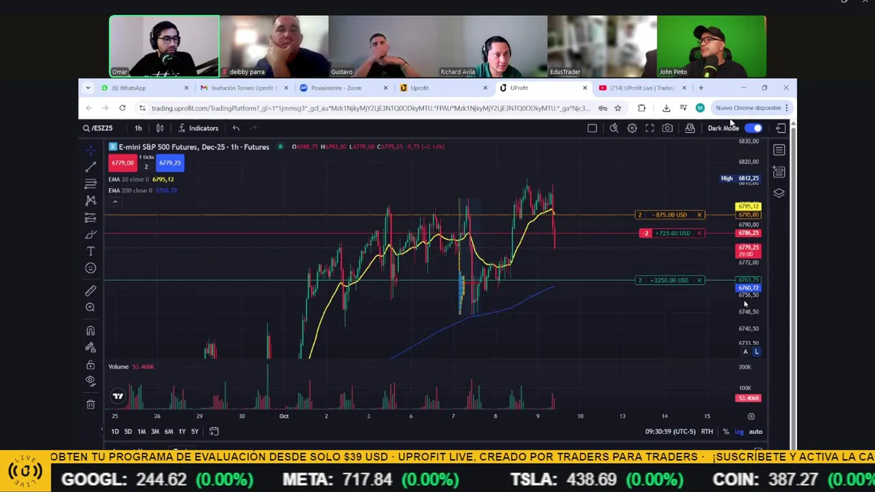
Task: Open the quick search icon
Action: click(614, 128)
